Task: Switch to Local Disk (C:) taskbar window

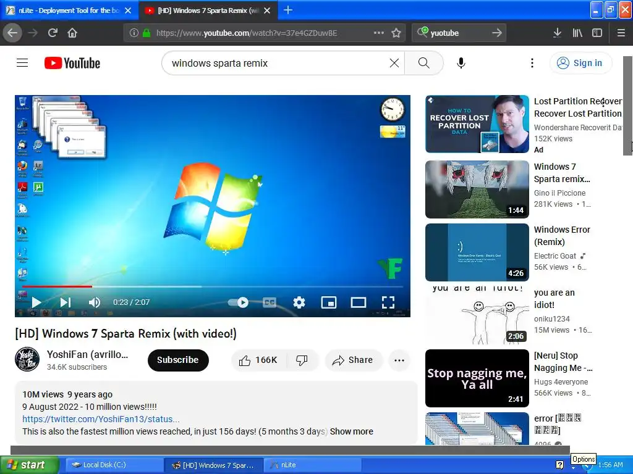Action: [x=114, y=465]
